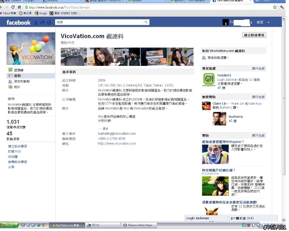Viewport: 289px width, 231px height.
Task: Open the wrench settings menu icon
Action: coord(282,7)
